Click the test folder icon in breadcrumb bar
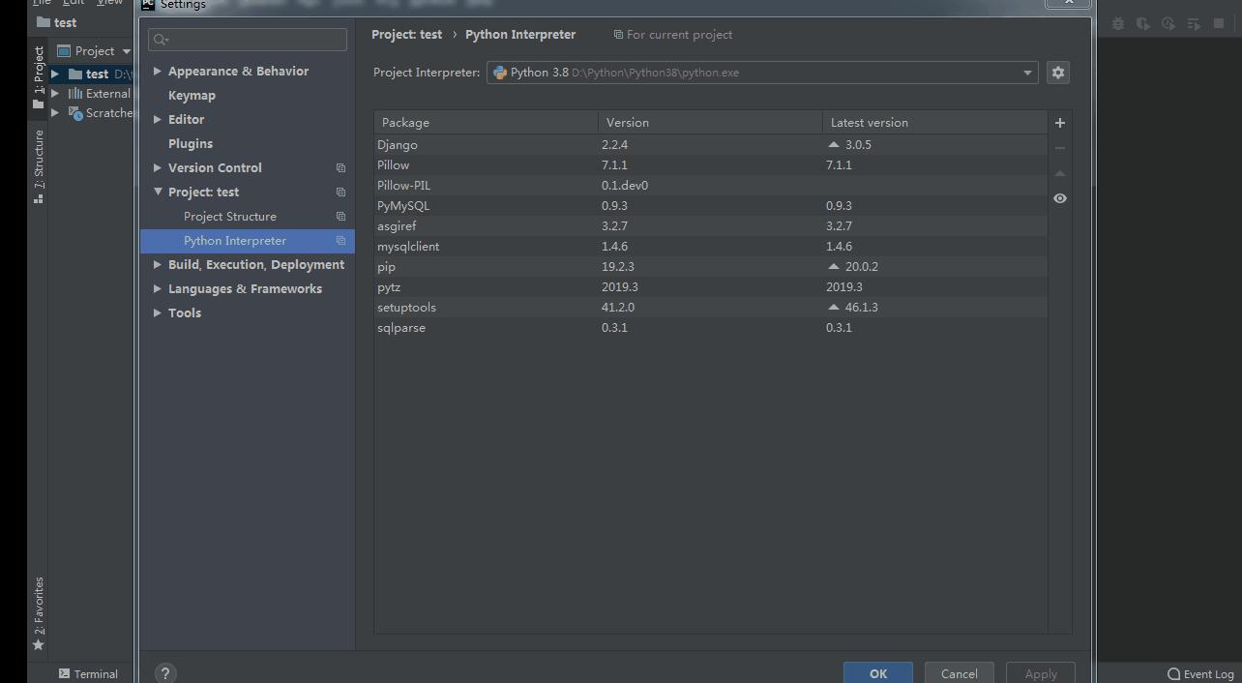 point(43,22)
